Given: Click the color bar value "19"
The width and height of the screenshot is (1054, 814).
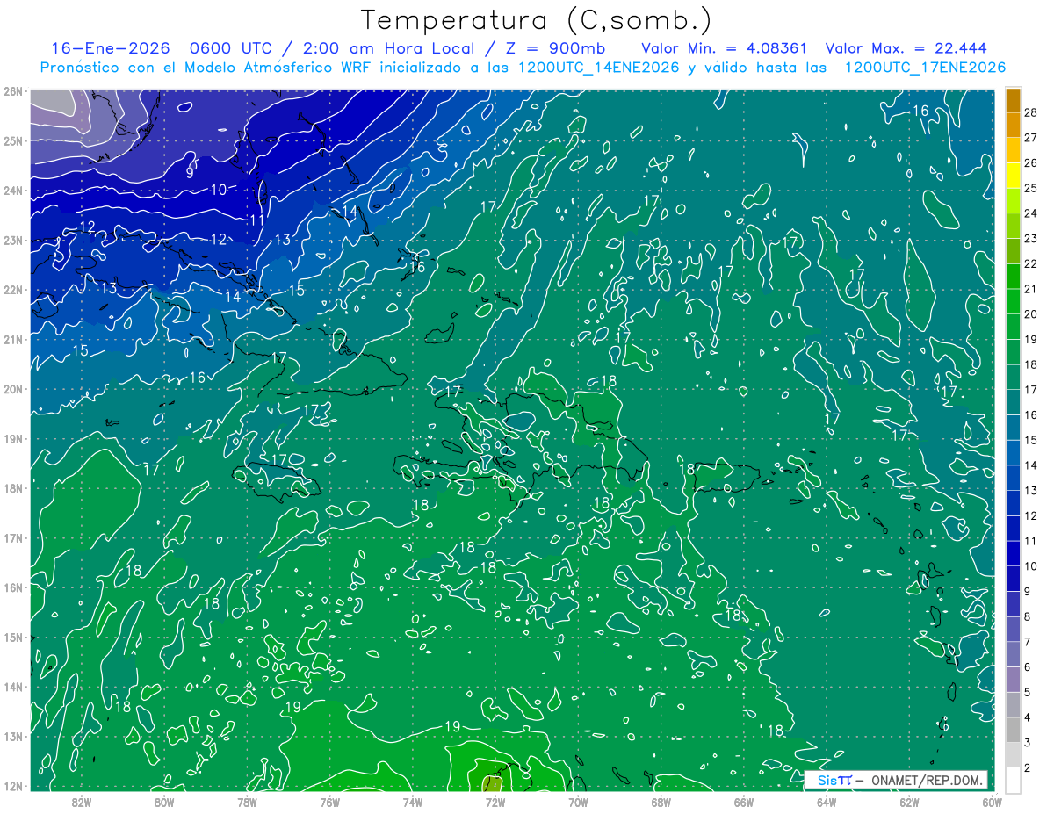Looking at the screenshot, I should (1031, 339).
